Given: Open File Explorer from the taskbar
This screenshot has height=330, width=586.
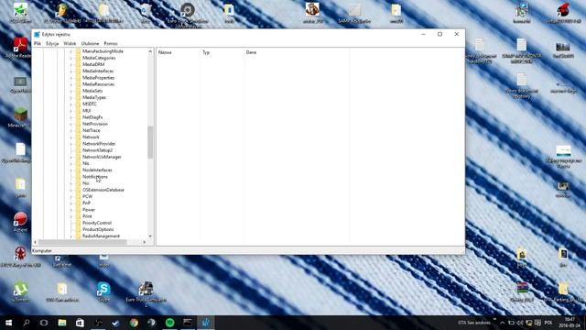Looking at the screenshot, I should pos(62,323).
